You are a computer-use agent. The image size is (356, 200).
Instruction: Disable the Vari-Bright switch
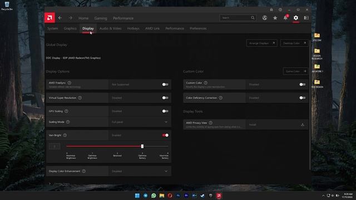165,135
